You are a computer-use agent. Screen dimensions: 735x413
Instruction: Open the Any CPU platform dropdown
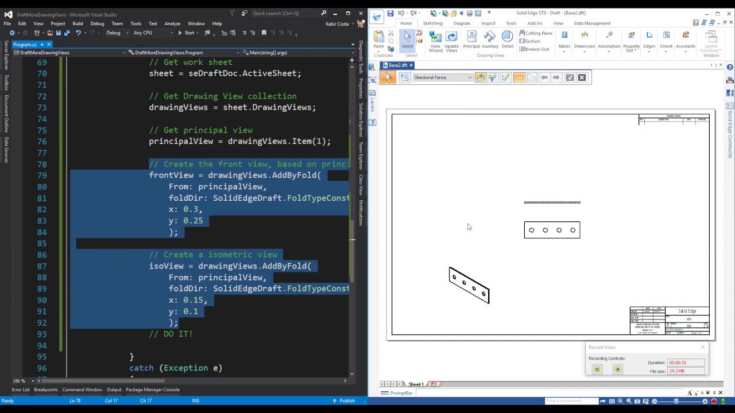(x=153, y=33)
